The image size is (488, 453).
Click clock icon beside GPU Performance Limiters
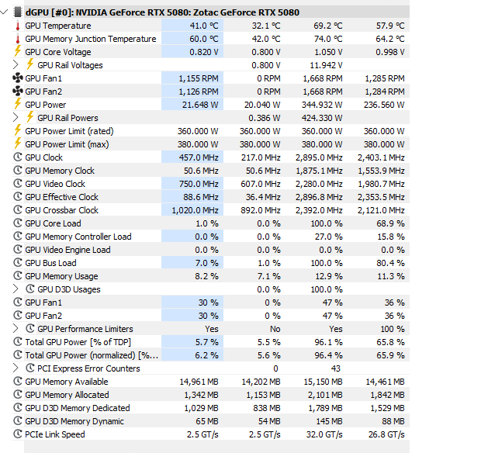pos(30,329)
